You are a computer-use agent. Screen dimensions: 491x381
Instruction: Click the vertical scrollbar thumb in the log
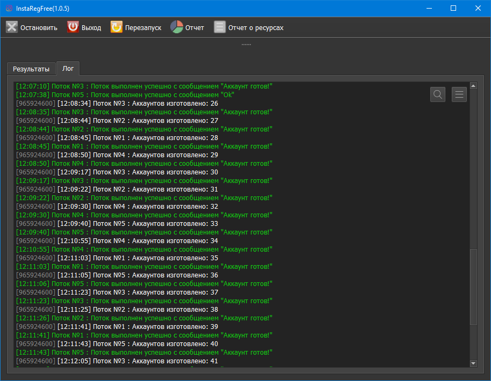pos(473,287)
